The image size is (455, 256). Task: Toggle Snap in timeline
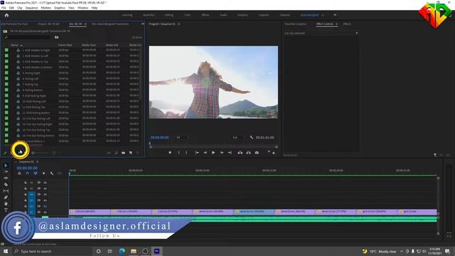(27, 174)
